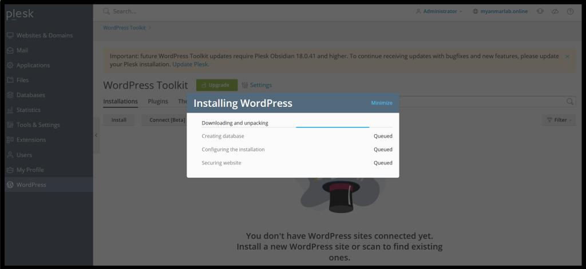This screenshot has height=269, width=586.
Task: Open the Filter dropdown
Action: 559,120
